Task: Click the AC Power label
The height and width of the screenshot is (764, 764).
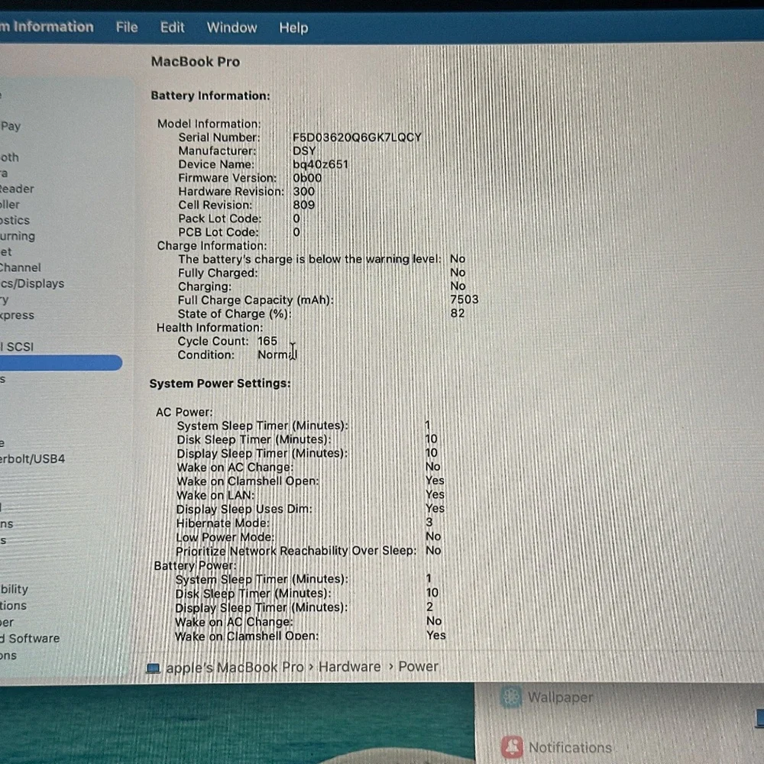Action: click(184, 413)
